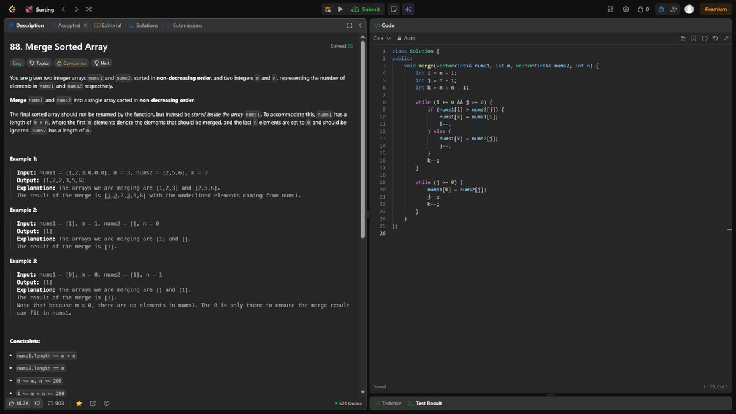Reset code with undo arrow icon
Viewport: 736px width, 414px height.
point(715,39)
